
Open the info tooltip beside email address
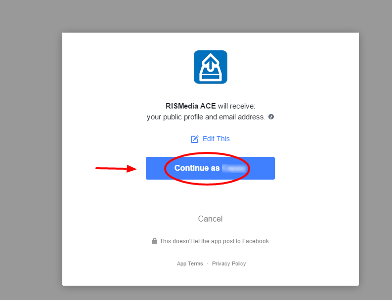click(x=271, y=117)
